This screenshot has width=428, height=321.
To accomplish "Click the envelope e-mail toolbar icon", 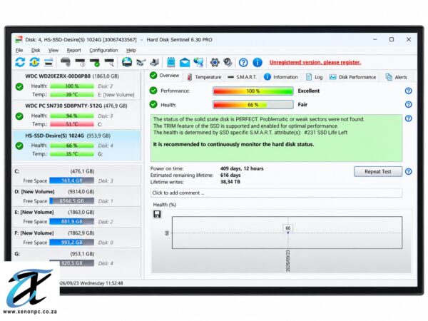I will pyautogui.click(x=185, y=63).
